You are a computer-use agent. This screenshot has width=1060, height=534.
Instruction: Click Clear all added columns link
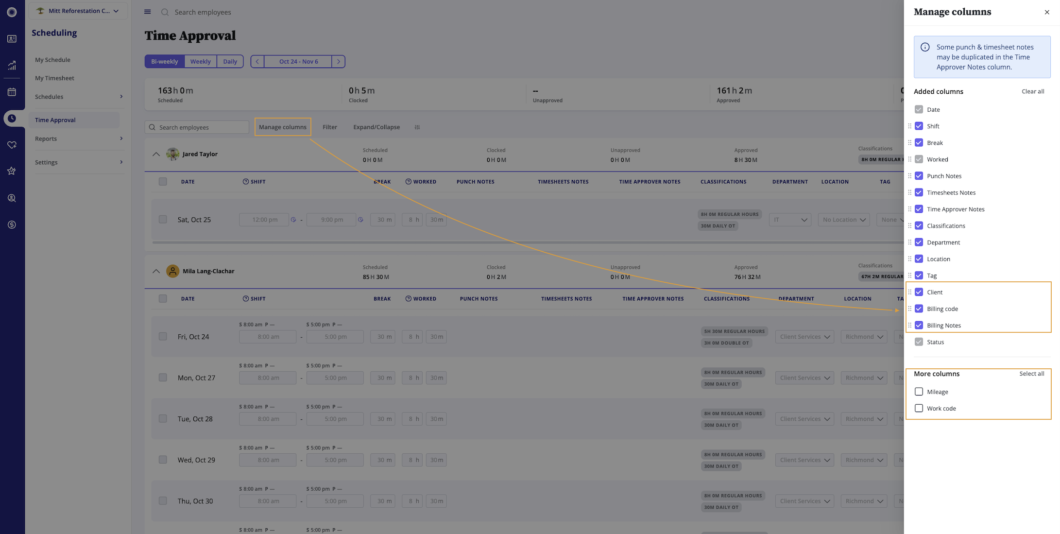tap(1032, 91)
